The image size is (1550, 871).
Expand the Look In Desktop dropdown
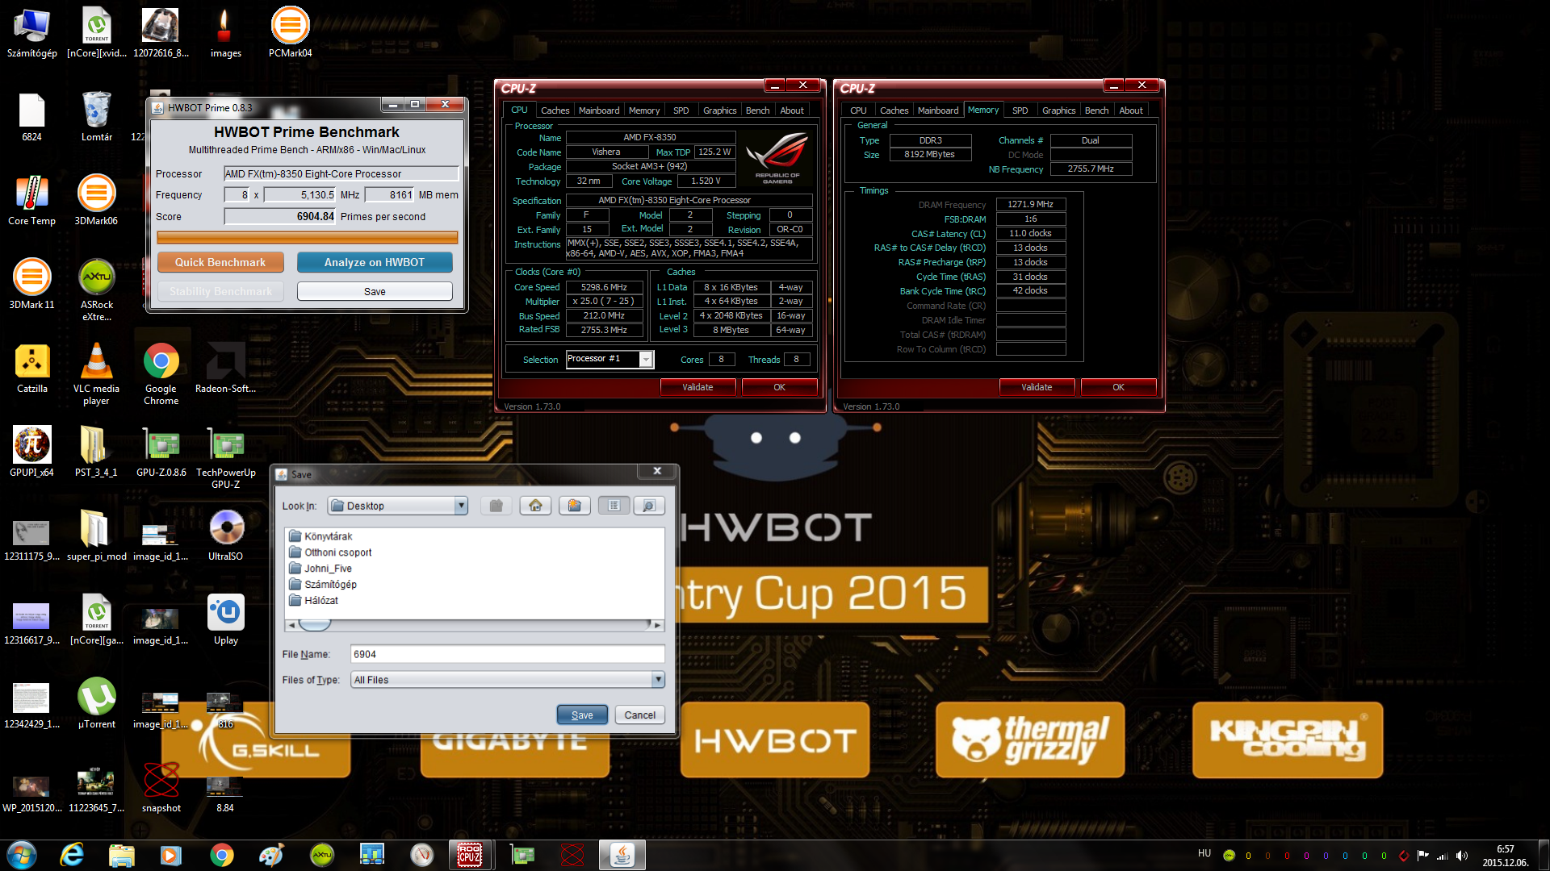click(x=461, y=506)
